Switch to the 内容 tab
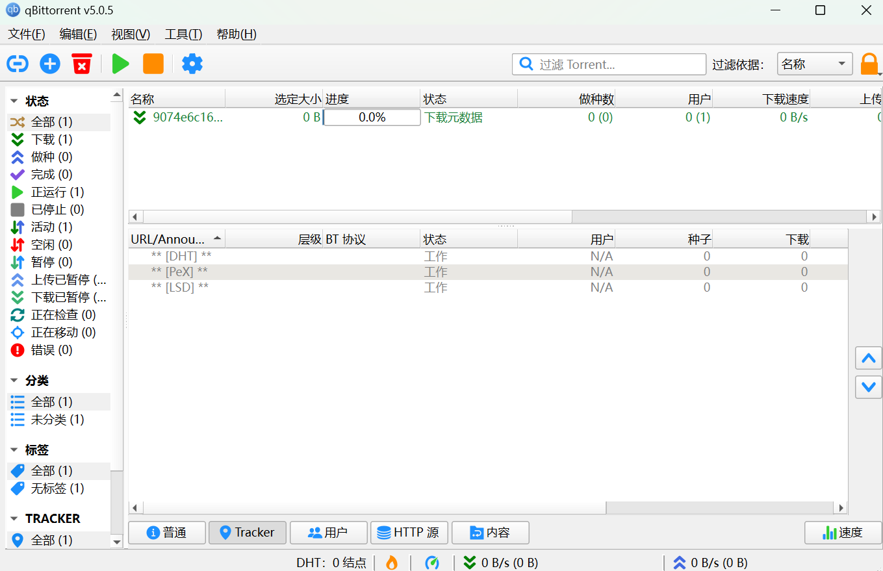 click(491, 533)
